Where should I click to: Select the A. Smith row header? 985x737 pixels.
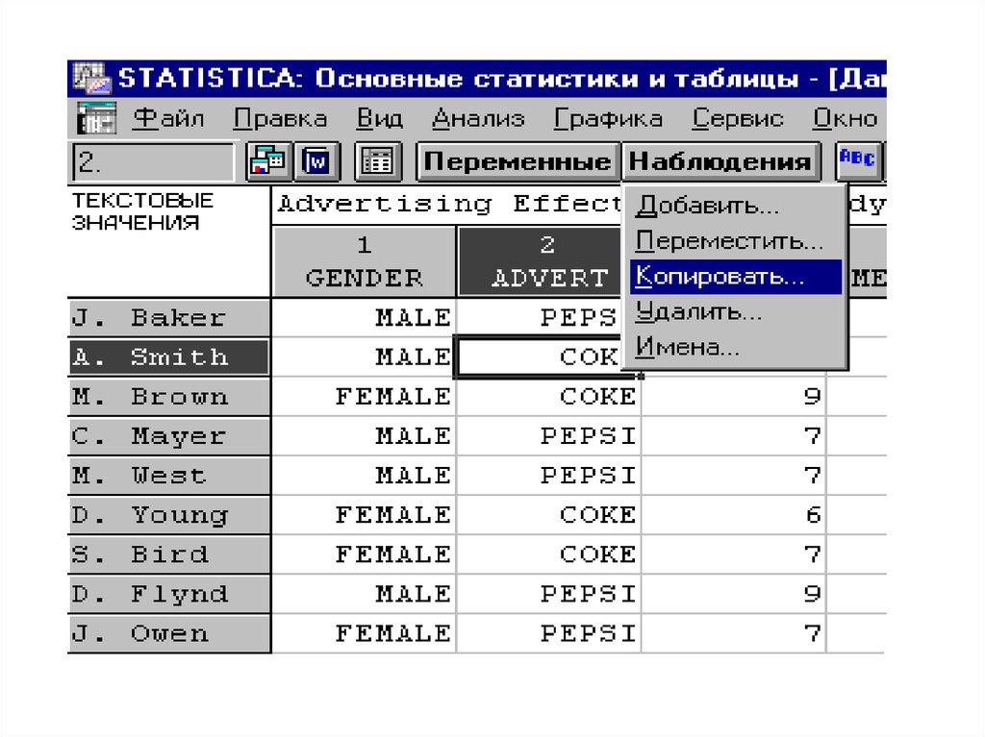(169, 357)
